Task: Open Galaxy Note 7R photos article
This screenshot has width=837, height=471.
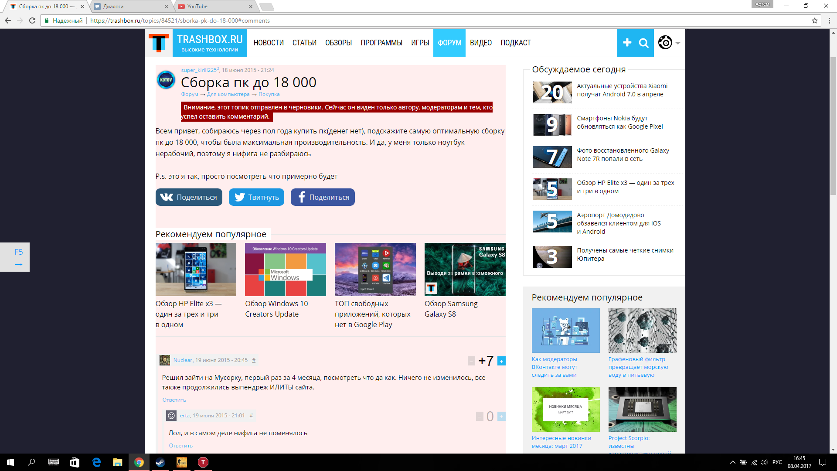Action: tap(623, 155)
